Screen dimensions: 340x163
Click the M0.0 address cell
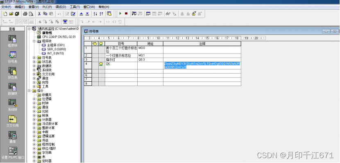150,50
